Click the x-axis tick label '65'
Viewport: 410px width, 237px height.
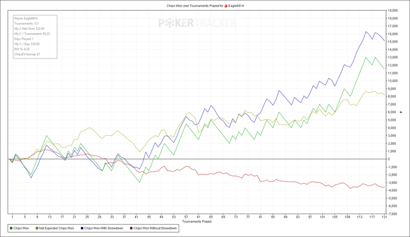(x=211, y=217)
